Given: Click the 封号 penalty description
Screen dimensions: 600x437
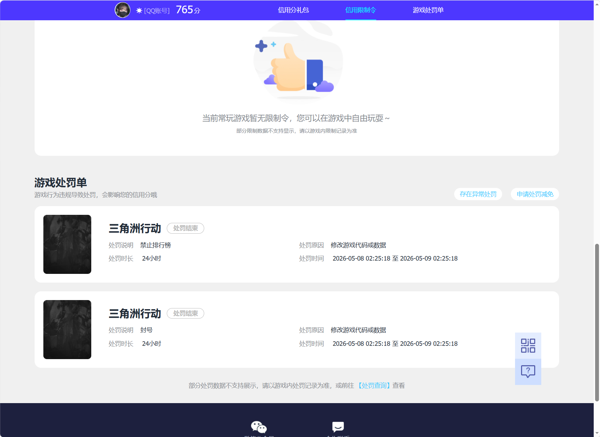Looking at the screenshot, I should coord(146,330).
